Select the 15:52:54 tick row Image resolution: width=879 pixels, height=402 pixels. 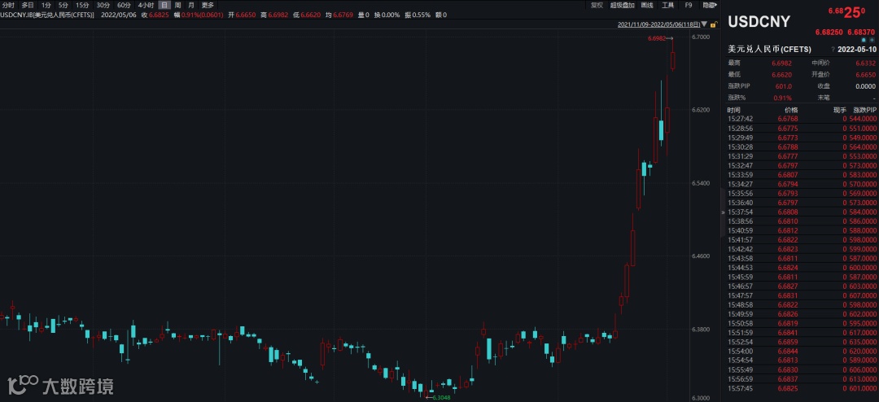(802, 342)
